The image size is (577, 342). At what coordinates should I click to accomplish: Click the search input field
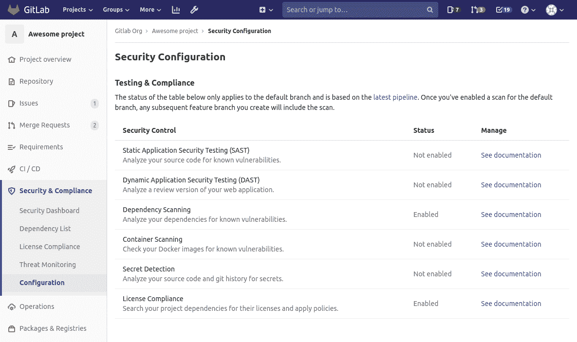[x=360, y=9]
